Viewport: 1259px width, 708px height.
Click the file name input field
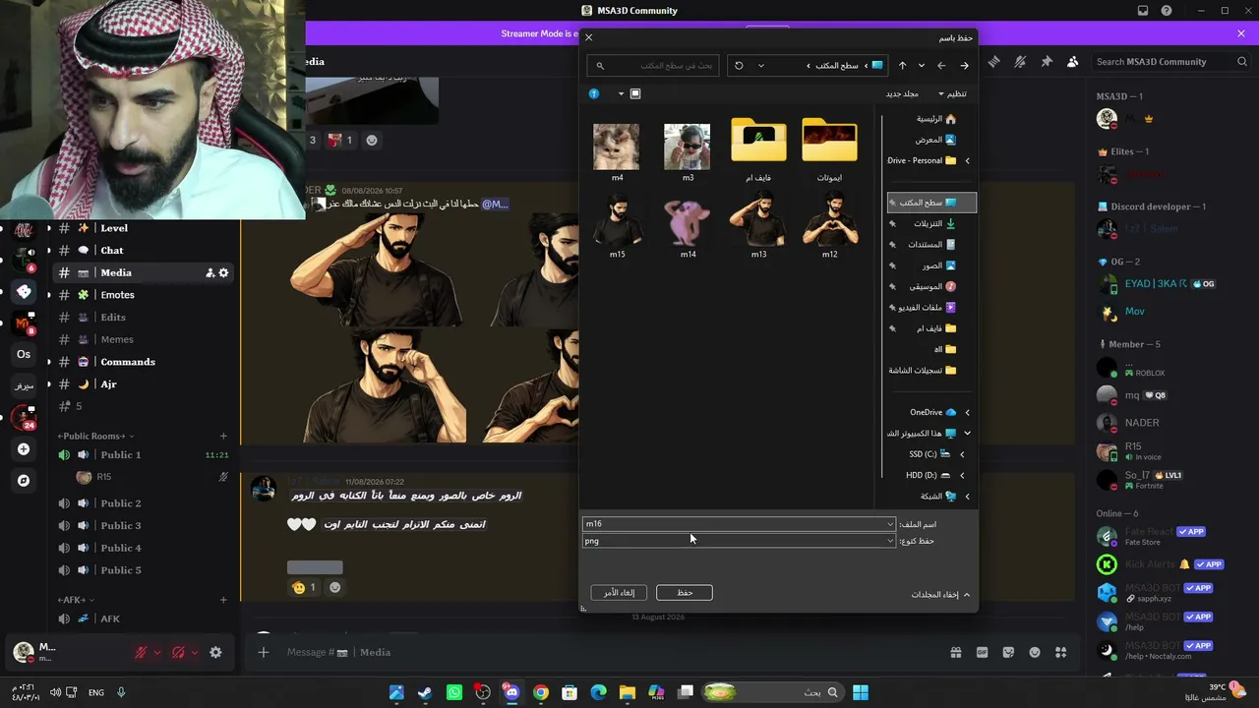739,524
